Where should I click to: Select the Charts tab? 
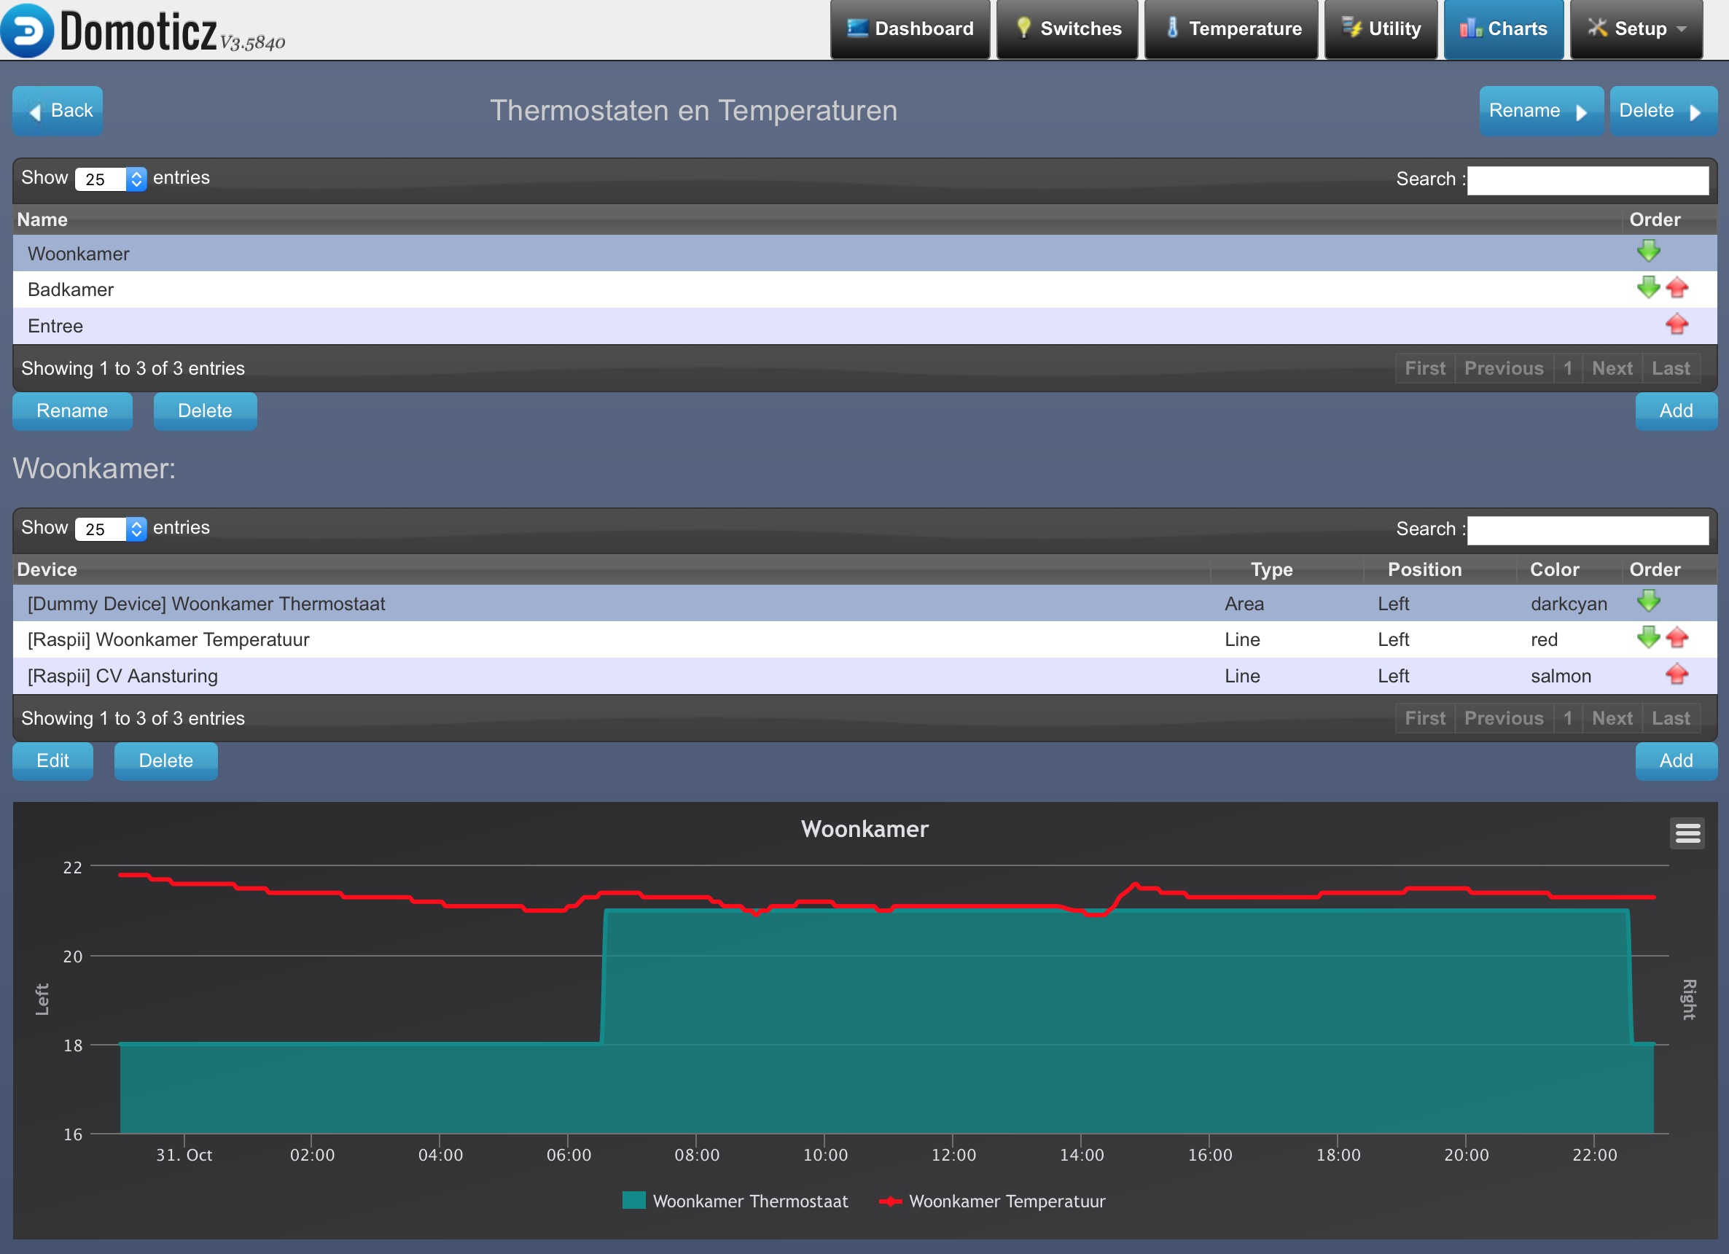pos(1503,29)
